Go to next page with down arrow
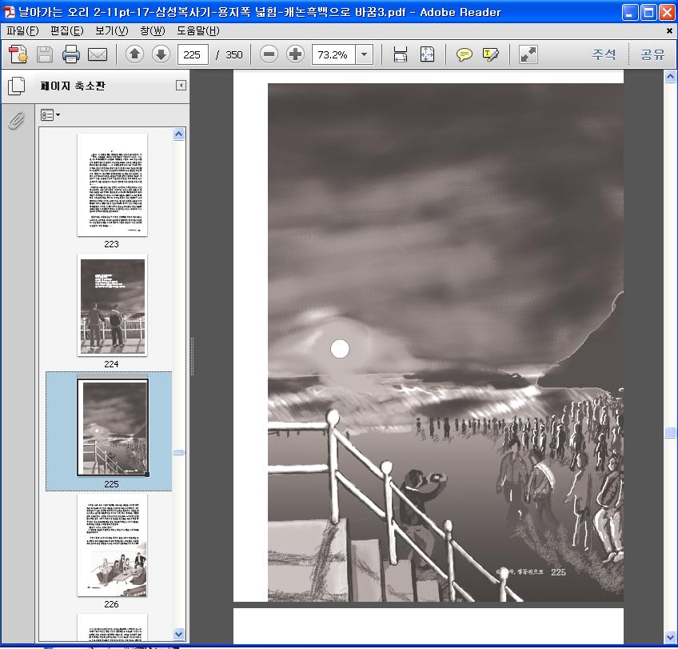Viewport: 678px width, 649px height. pos(161,54)
